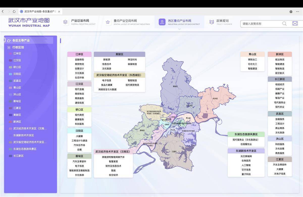
Task: Toggle 武昌区 layer in the sidebar
Action: click(x=17, y=81)
